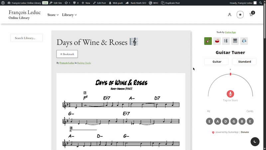Screen dimensions: 266x150
Task: Open François Leduc Online Library admin link
Action: point(24,3)
